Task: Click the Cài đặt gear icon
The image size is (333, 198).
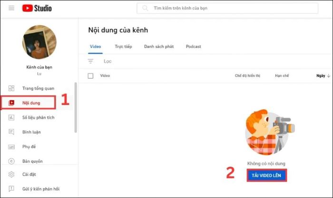Action: tap(11, 174)
